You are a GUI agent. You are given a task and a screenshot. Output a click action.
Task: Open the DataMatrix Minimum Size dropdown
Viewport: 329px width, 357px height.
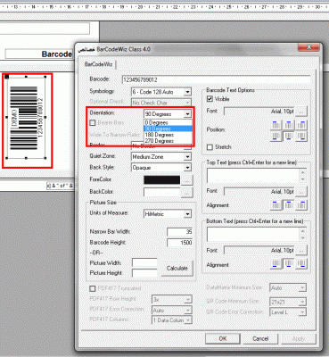click(x=302, y=288)
